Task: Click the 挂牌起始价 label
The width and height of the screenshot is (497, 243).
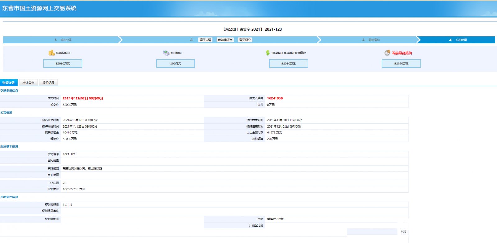Action: tap(63, 53)
